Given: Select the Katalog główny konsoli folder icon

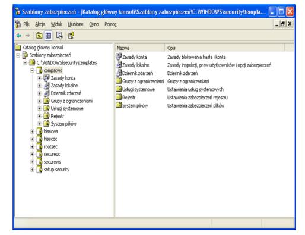Looking at the screenshot, I should click(x=18, y=48).
